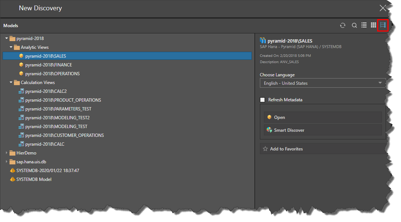
Task: Click the Calculation Views folder label
Action: [x=38, y=83]
